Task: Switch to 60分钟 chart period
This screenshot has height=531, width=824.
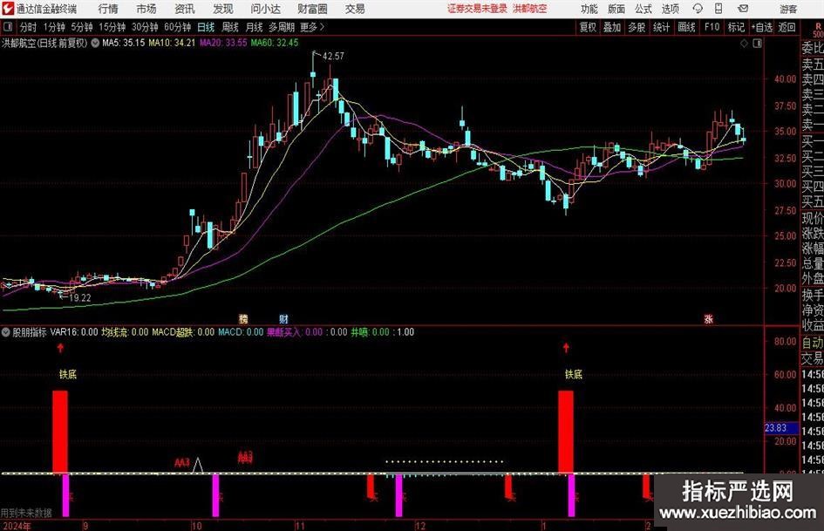Action: [178, 27]
